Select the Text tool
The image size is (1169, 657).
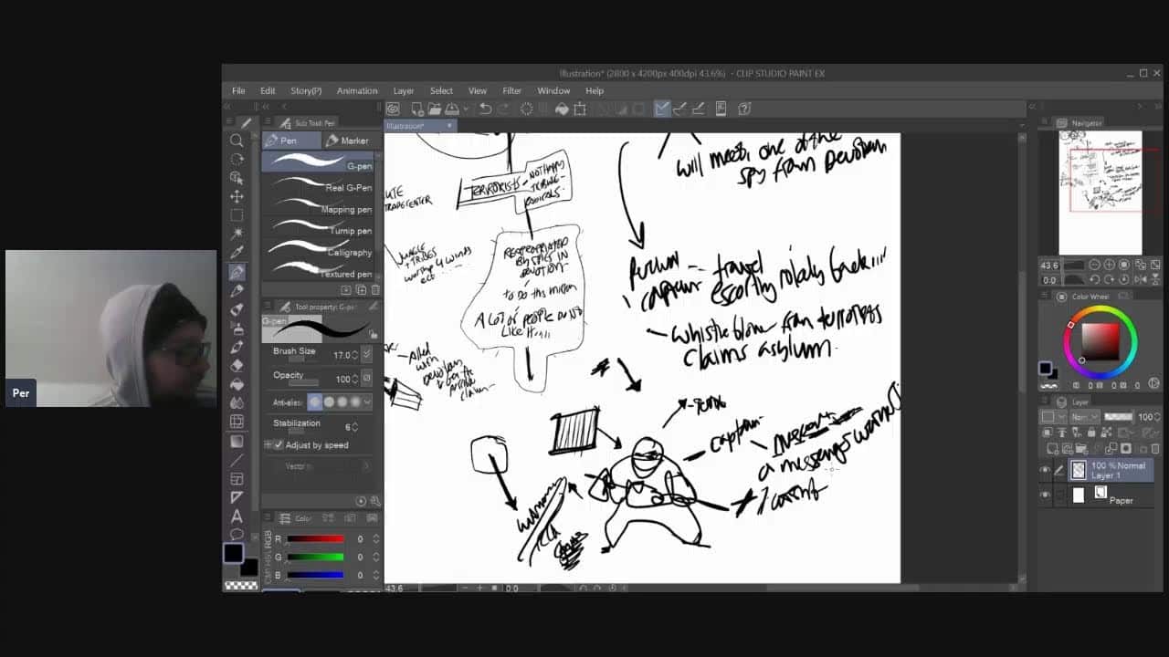coord(237,516)
